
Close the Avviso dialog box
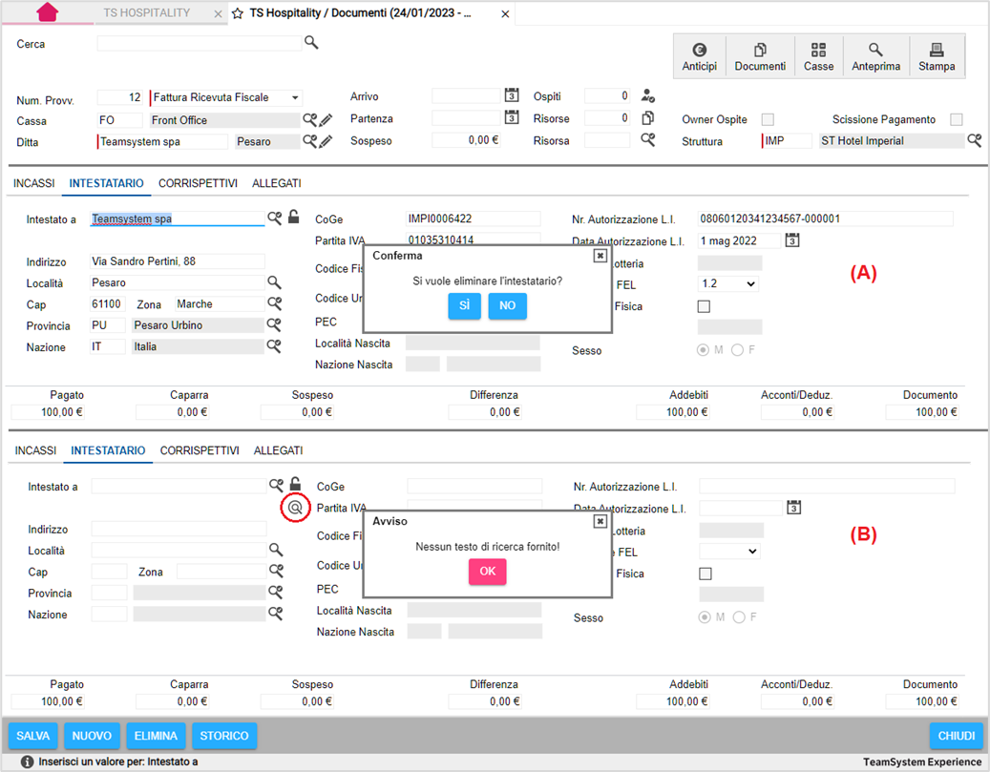pos(600,521)
